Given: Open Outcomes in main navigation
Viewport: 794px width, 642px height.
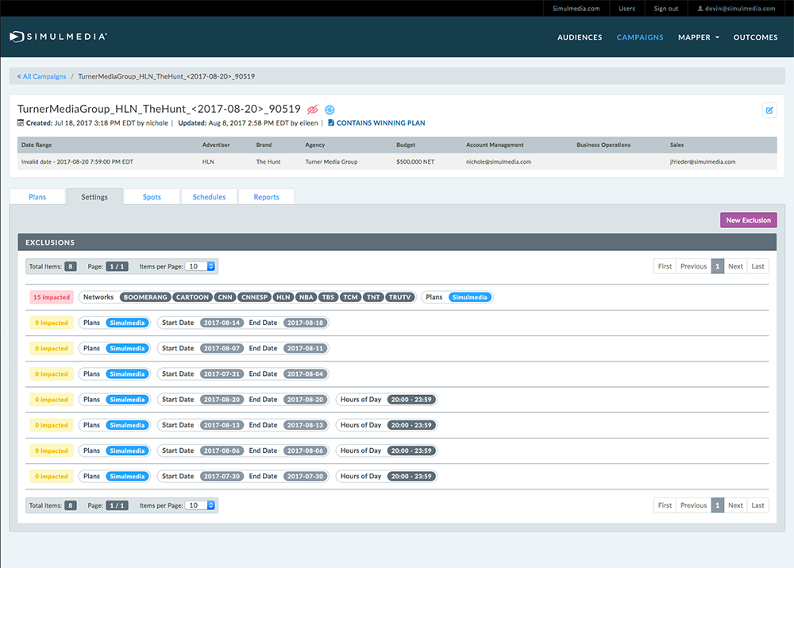Looking at the screenshot, I should [x=756, y=37].
